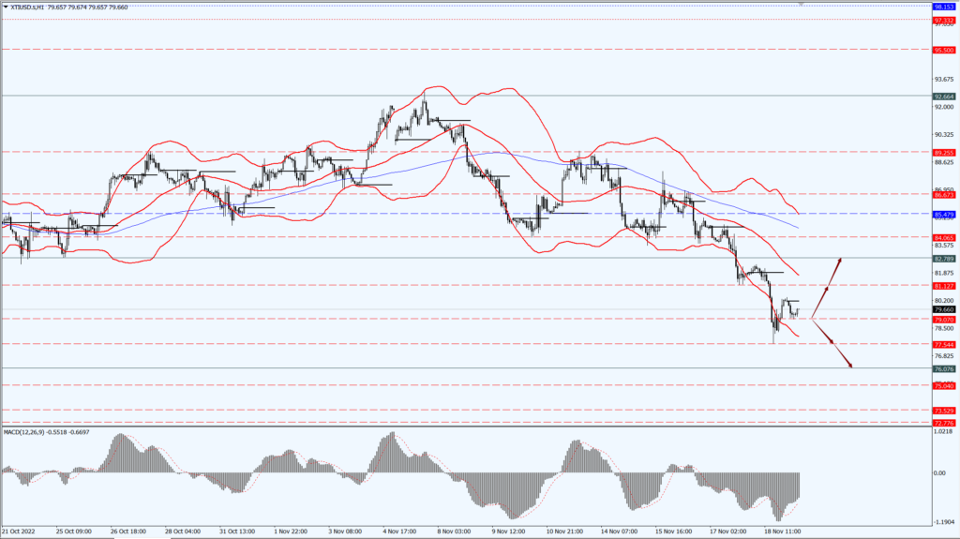Click the upward arrowhead ending at 82.789
The width and height of the screenshot is (960, 539).
839,260
